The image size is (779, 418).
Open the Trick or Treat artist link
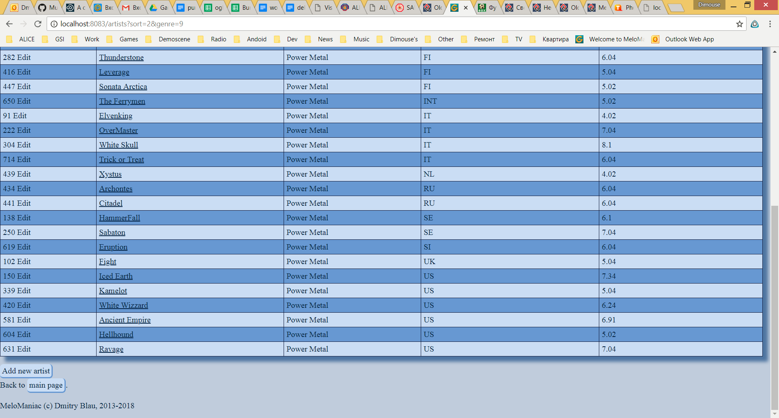point(121,160)
